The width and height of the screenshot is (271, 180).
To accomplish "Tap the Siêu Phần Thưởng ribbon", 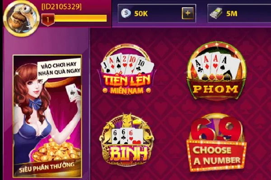I will pyautogui.click(x=47, y=167).
